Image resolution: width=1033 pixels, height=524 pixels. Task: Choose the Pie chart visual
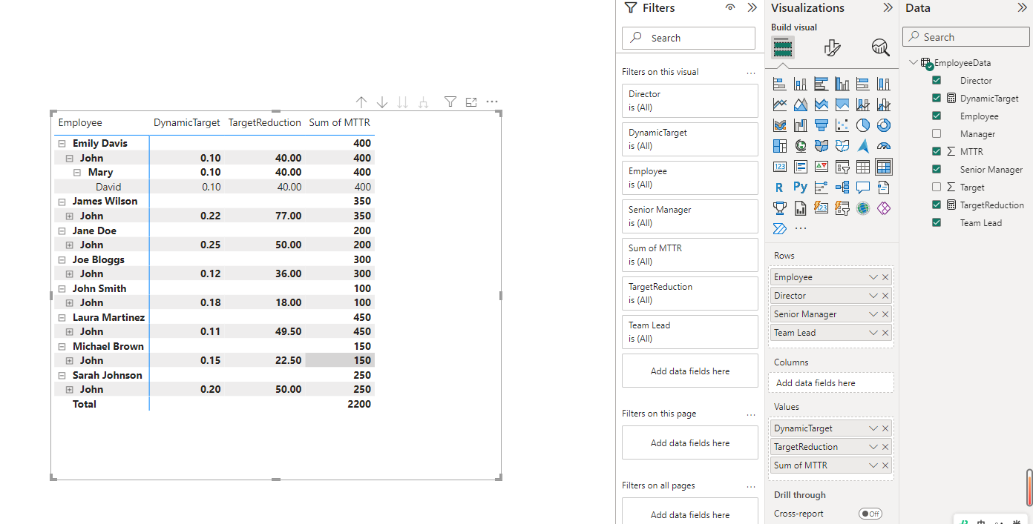(862, 125)
